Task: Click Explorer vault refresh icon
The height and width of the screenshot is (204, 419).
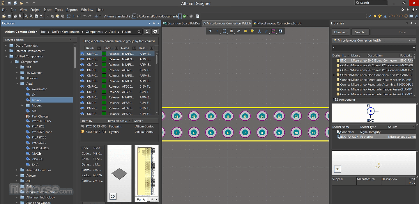Action: 147,32
